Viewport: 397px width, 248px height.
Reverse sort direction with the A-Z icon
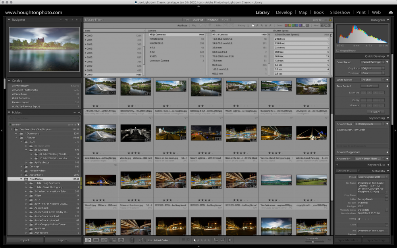pos(142,240)
